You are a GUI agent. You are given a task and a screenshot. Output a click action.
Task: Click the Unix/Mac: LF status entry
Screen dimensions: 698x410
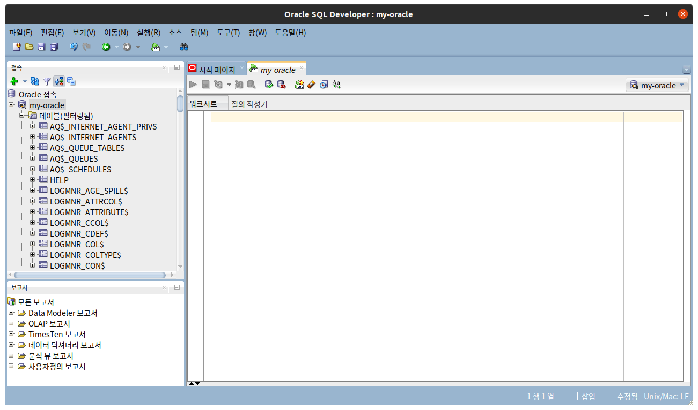coord(666,397)
